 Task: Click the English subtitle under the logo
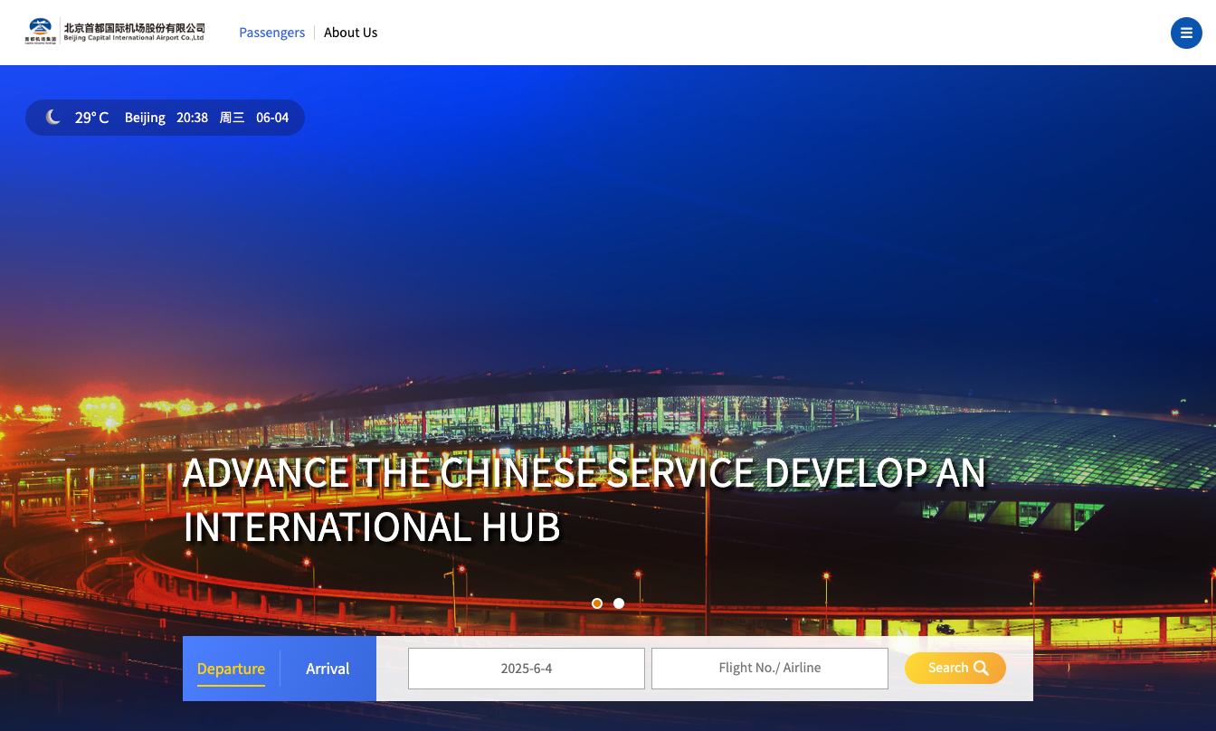point(132,39)
